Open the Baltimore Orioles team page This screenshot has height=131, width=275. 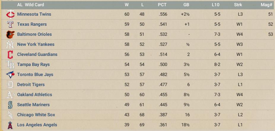pos(34,34)
